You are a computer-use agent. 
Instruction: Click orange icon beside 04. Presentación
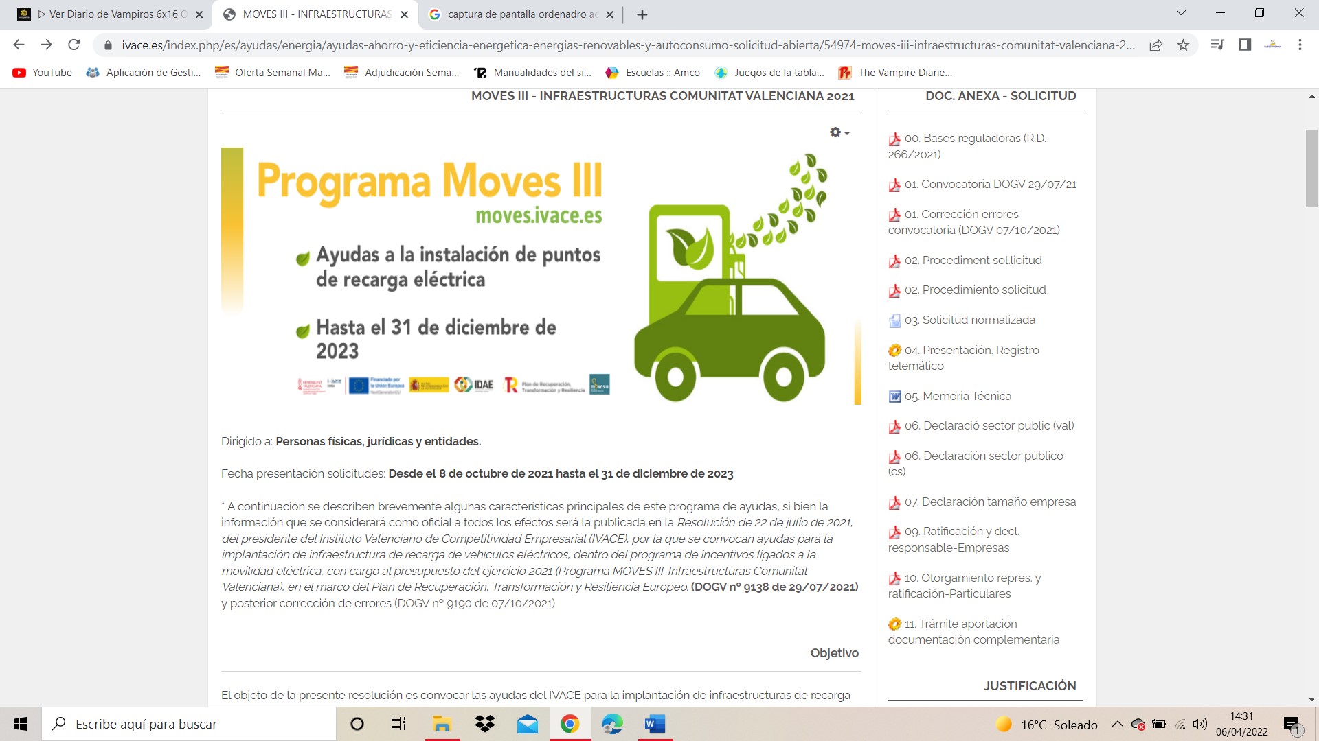pyautogui.click(x=894, y=351)
